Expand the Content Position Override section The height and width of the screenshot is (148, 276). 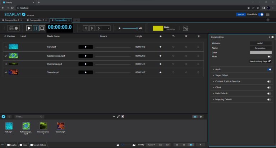pyautogui.click(x=228, y=81)
